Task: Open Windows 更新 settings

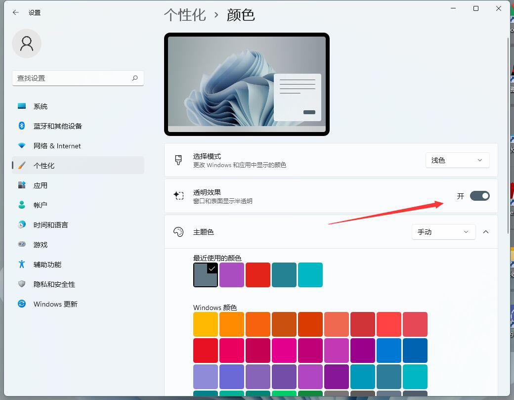Action: [x=55, y=304]
